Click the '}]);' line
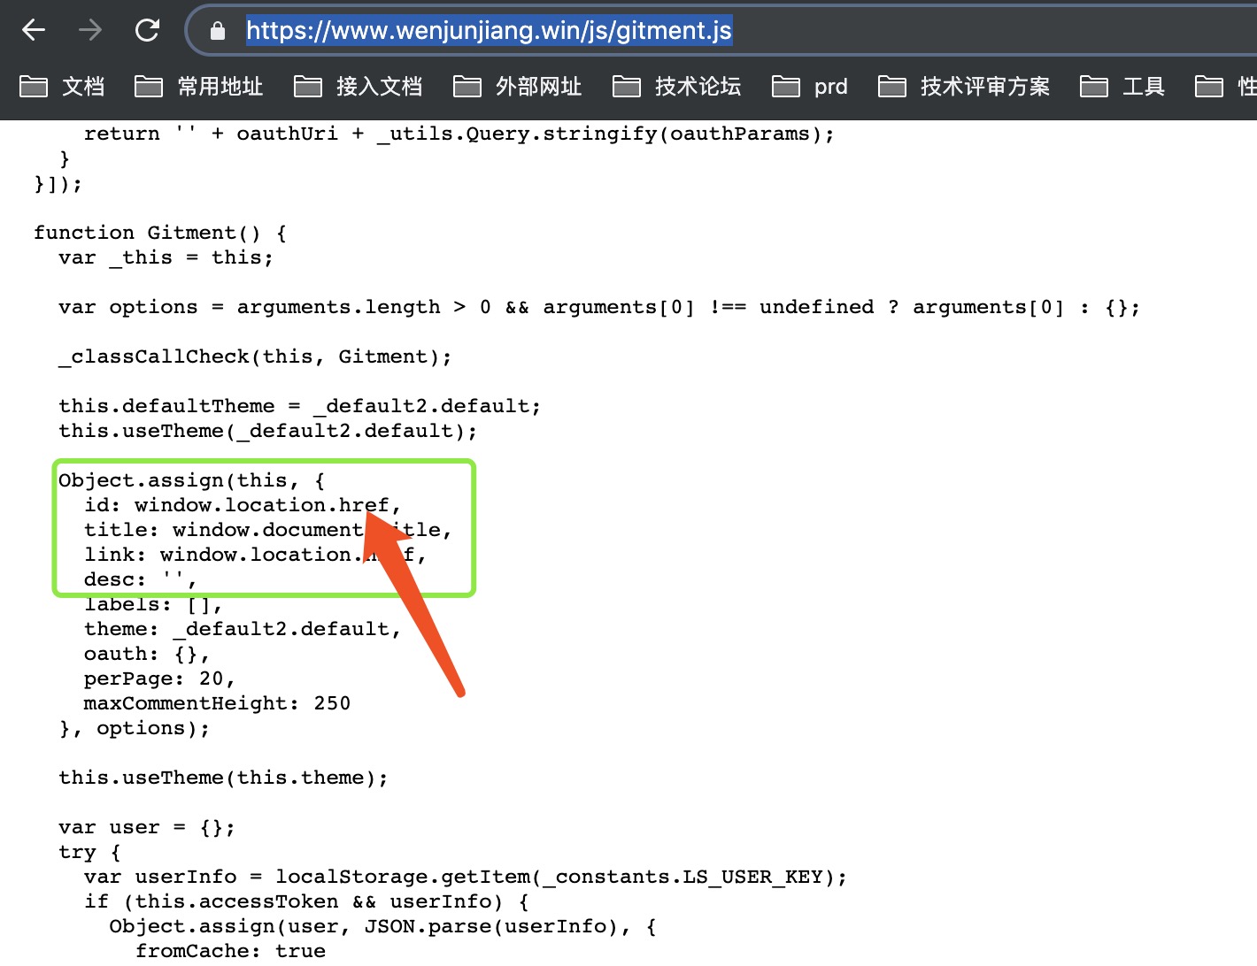Screen dimensions: 1257x966 58,183
